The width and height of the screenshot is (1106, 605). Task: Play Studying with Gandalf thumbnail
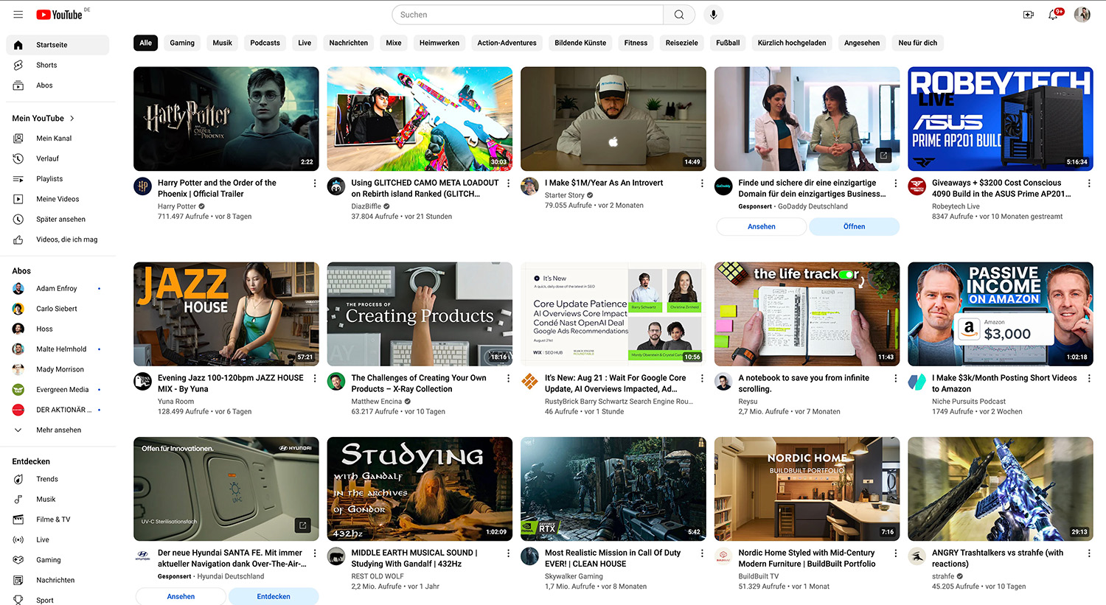pyautogui.click(x=420, y=489)
